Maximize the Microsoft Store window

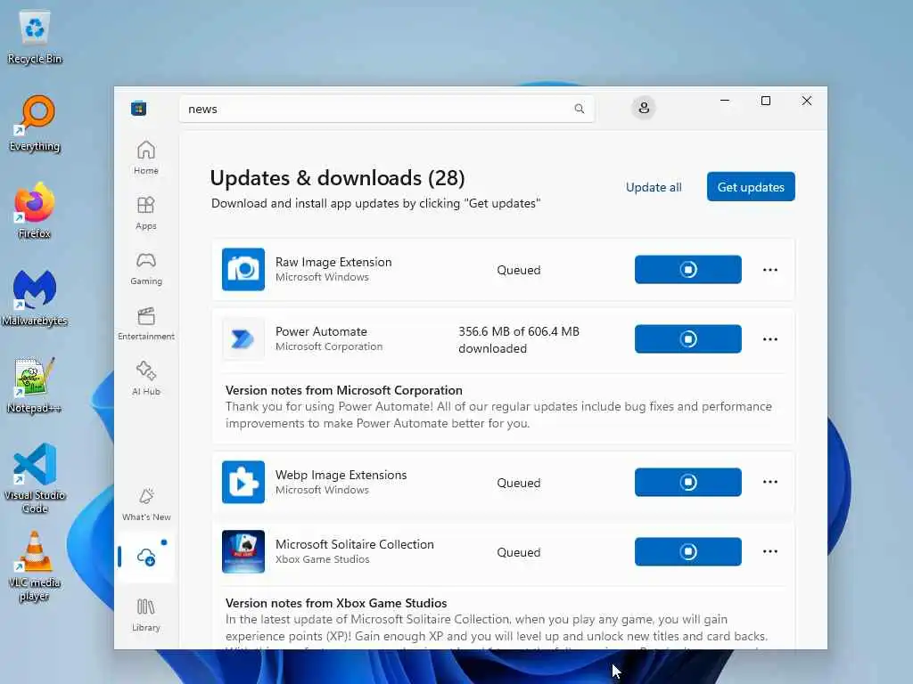(766, 101)
